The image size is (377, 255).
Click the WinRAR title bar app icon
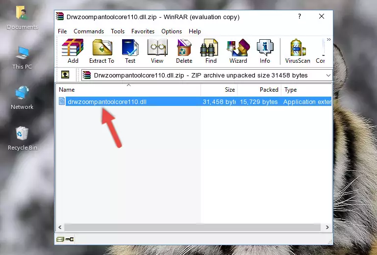(60, 16)
